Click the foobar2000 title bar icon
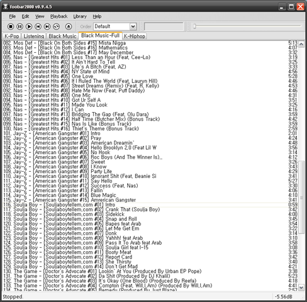307x302 pixels. pyautogui.click(x=6, y=6)
